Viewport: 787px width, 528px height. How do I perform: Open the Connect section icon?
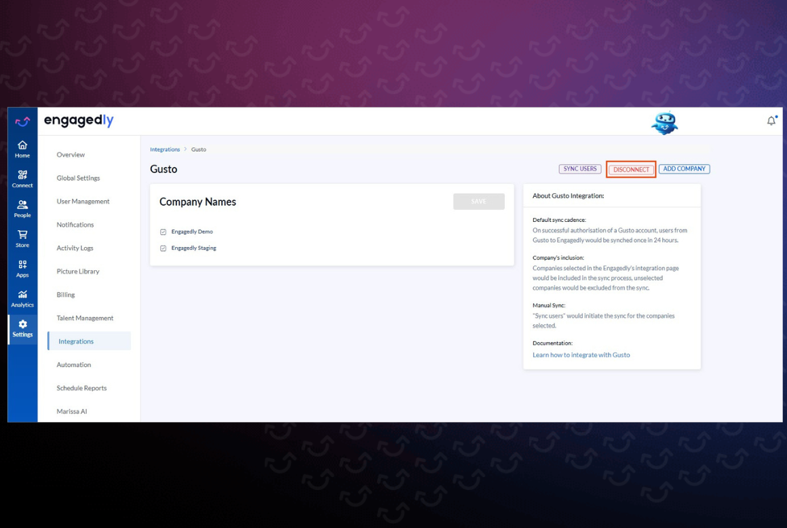(22, 174)
